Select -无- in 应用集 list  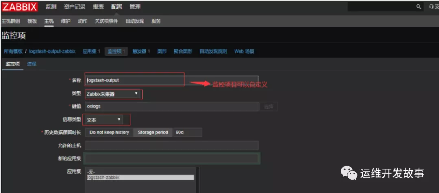tap(140, 172)
